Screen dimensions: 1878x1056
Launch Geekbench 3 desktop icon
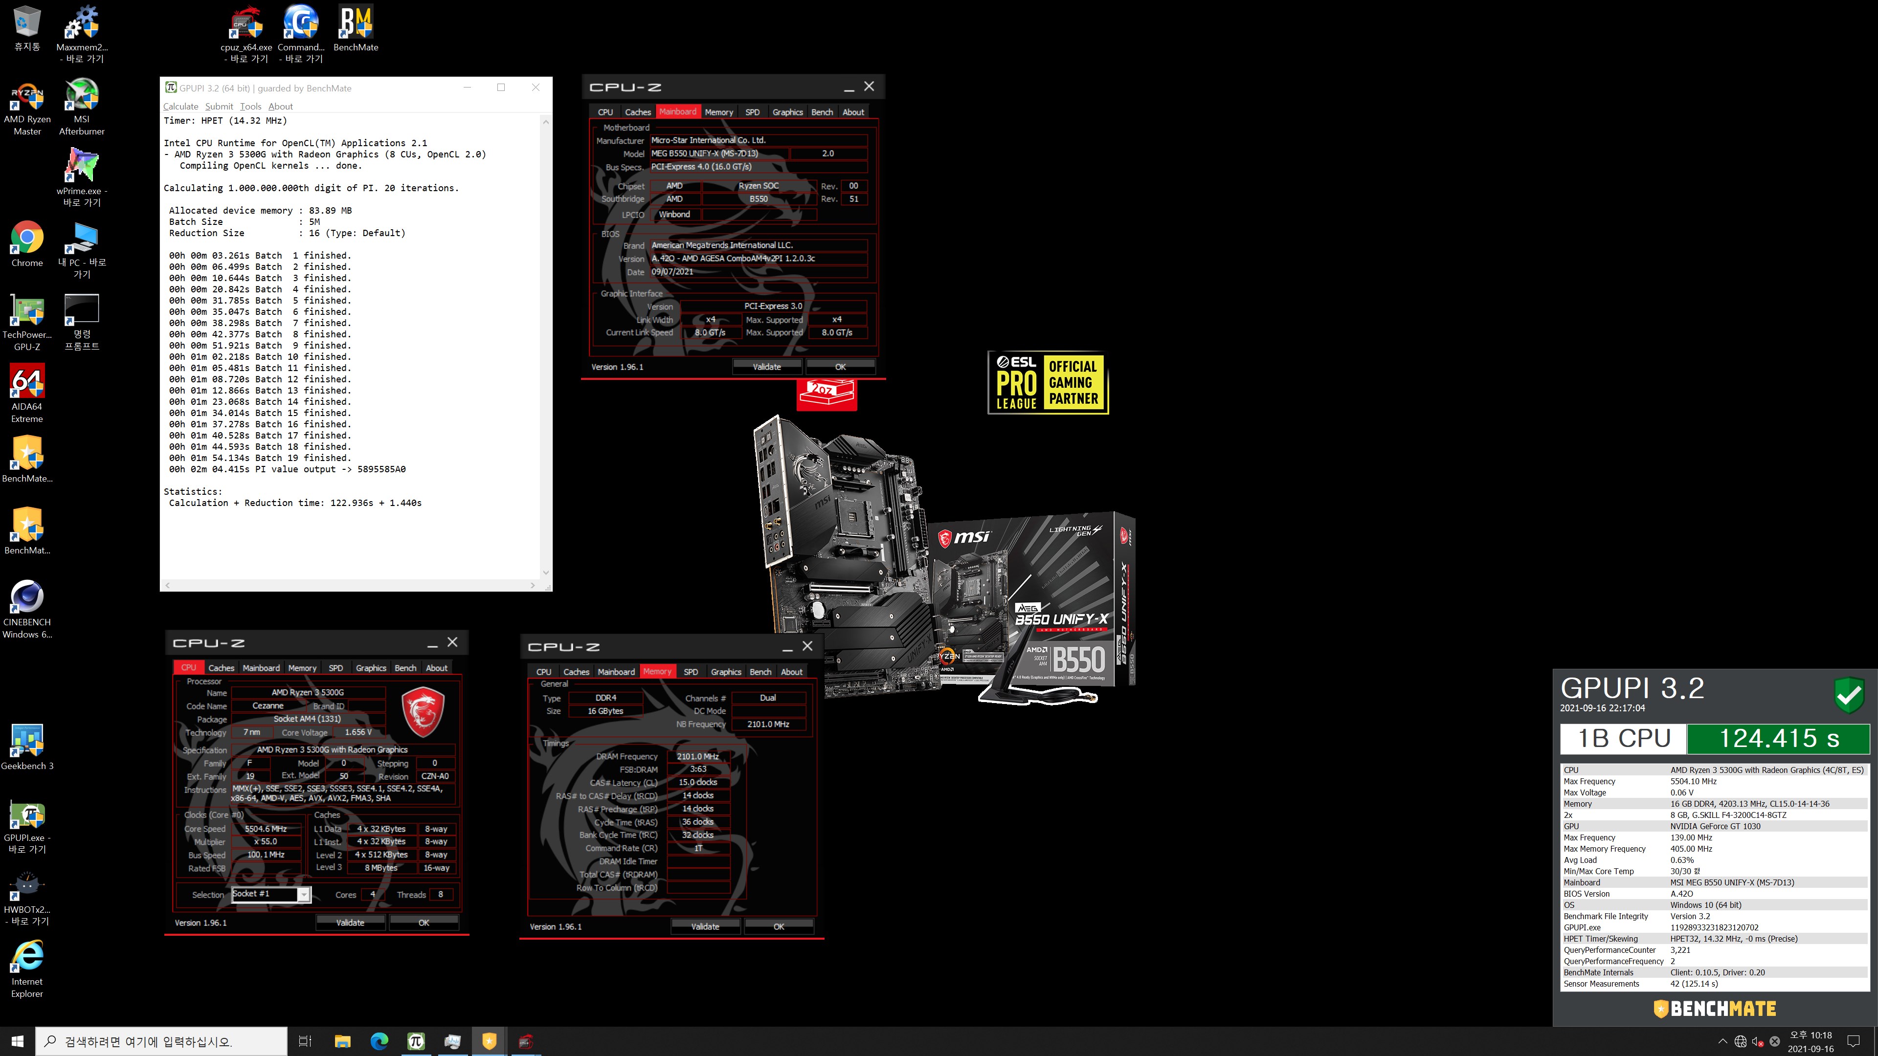pyautogui.click(x=27, y=747)
